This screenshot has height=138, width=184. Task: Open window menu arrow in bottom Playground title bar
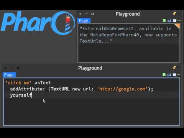[179, 67]
